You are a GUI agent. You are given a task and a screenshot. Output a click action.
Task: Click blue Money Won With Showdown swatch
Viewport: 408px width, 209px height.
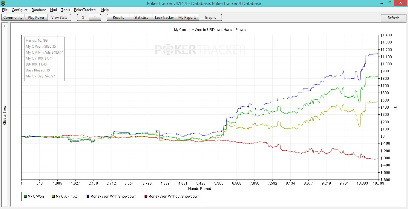coord(88,196)
